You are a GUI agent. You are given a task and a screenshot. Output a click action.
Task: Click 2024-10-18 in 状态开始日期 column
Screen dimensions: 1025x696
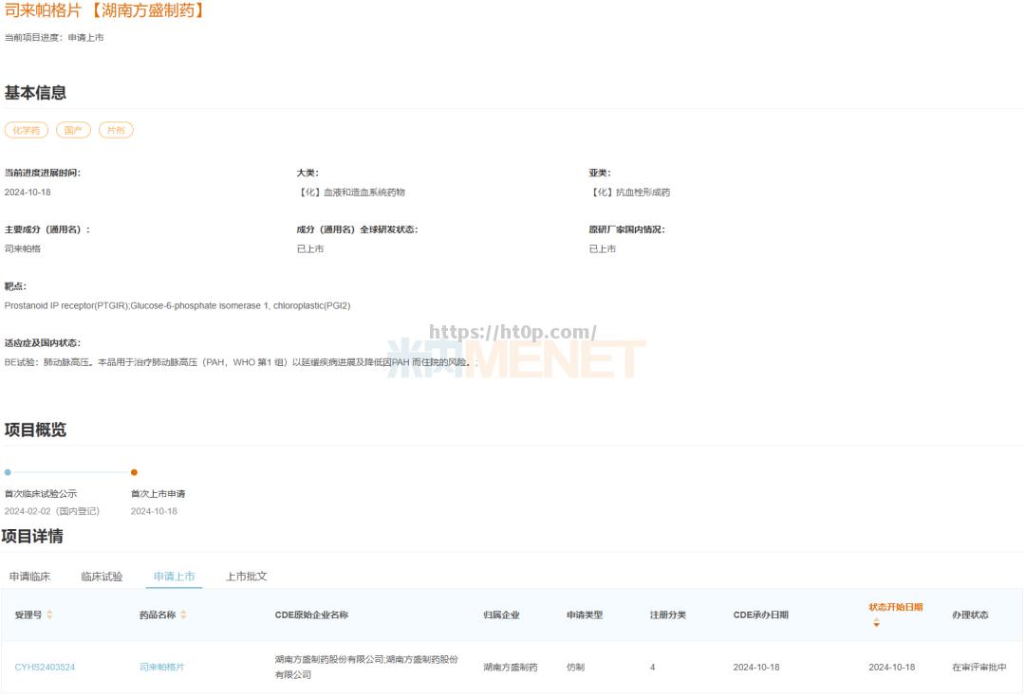point(891,668)
